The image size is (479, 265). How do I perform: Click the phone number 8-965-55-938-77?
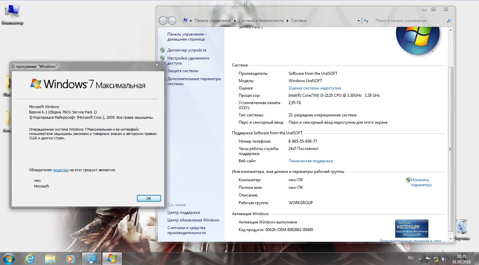click(x=303, y=141)
